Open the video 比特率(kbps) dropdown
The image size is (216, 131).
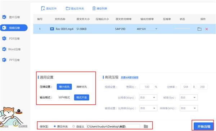point(148,98)
